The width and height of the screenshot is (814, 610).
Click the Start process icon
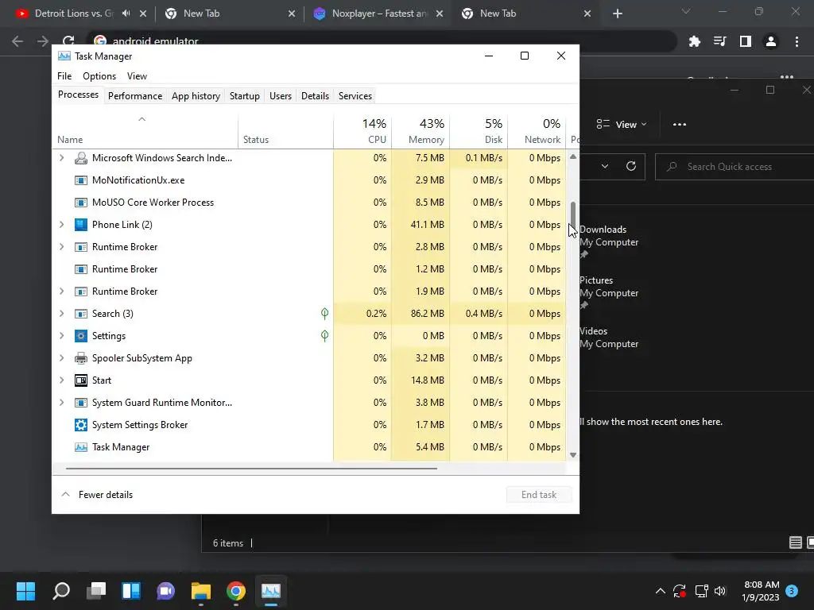click(x=81, y=380)
